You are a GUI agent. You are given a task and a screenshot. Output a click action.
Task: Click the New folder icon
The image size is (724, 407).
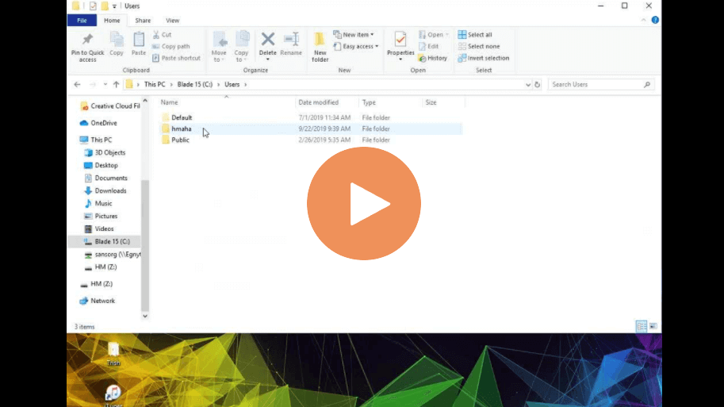320,45
